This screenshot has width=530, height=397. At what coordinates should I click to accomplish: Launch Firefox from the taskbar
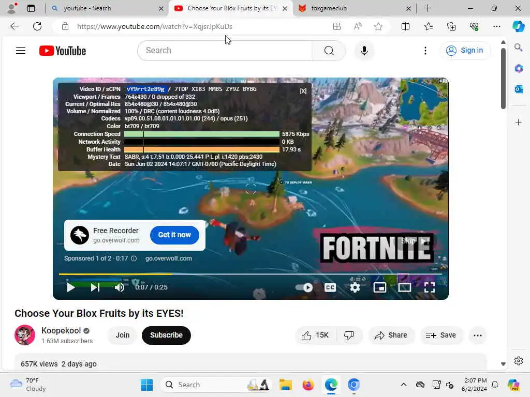308,385
